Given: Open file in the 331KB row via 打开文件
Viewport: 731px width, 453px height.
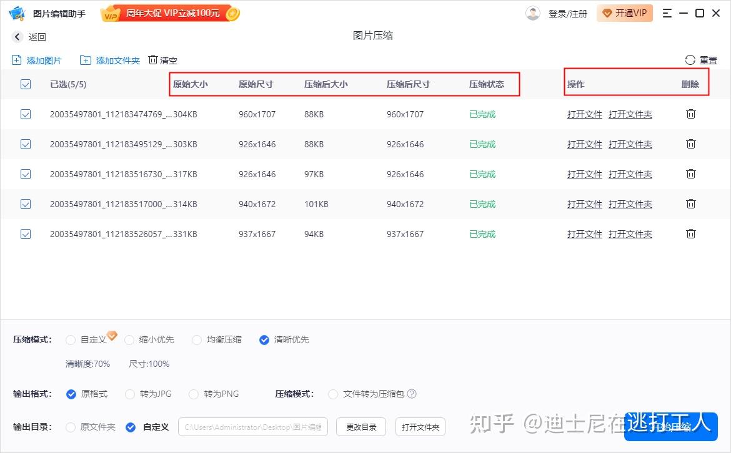Looking at the screenshot, I should (585, 234).
